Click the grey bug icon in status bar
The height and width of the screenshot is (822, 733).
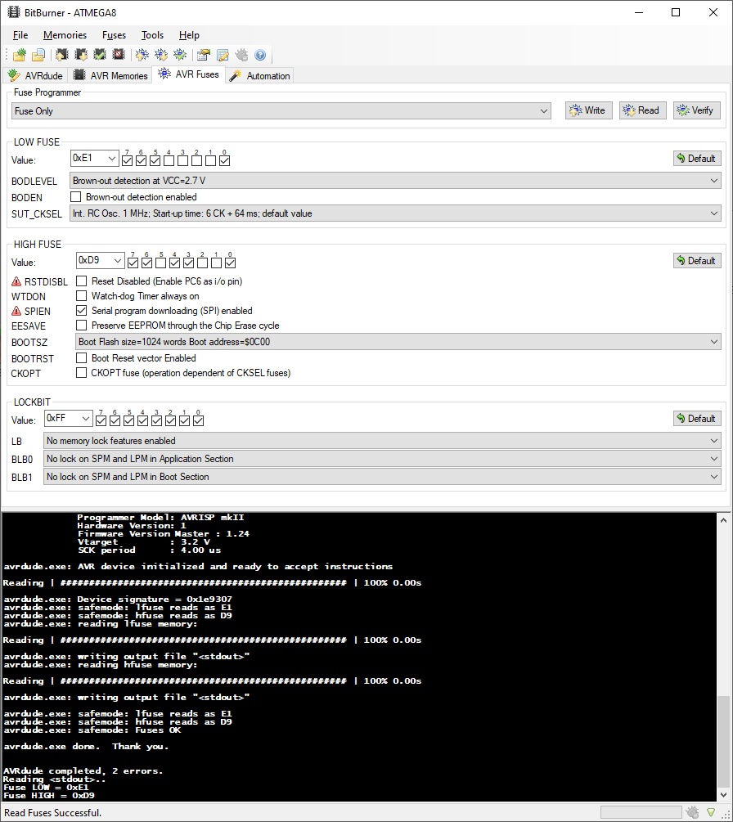point(692,812)
